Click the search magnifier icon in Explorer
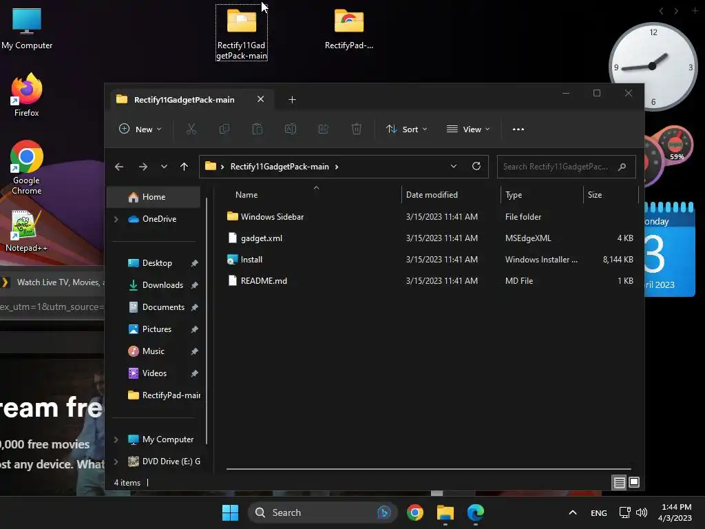Viewport: 705px width, 529px height. 622,167
